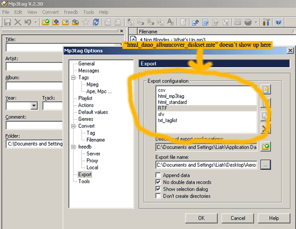Collapse the Tags tree node
296x229 pixels.
click(74, 77)
